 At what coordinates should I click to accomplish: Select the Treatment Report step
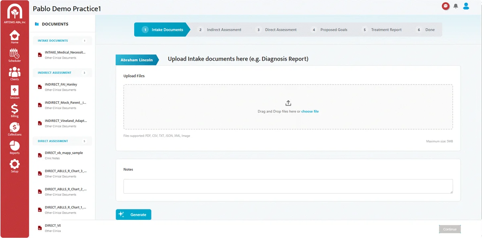pos(386,29)
